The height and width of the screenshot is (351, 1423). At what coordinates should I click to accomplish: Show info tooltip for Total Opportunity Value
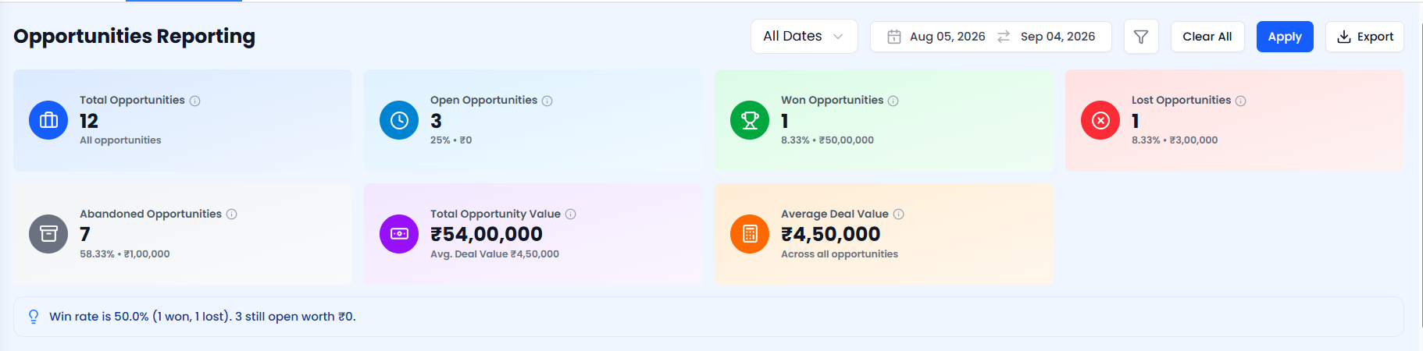[x=571, y=214]
